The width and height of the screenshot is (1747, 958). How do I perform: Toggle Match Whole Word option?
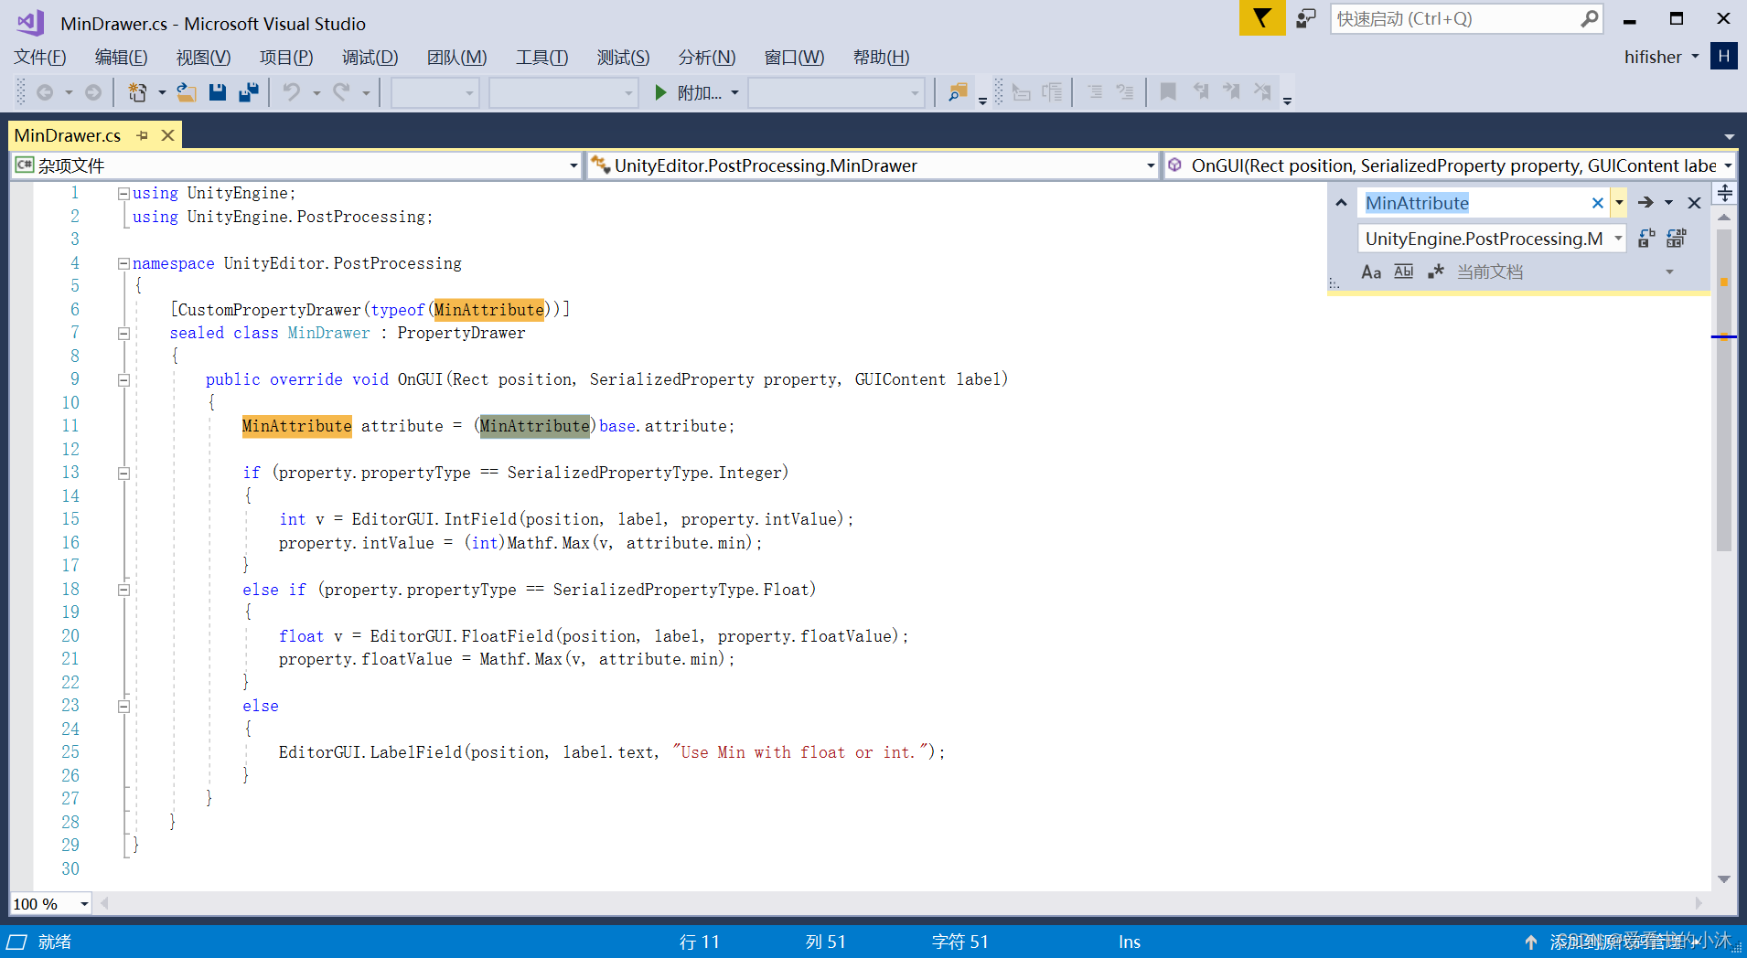pyautogui.click(x=1403, y=271)
